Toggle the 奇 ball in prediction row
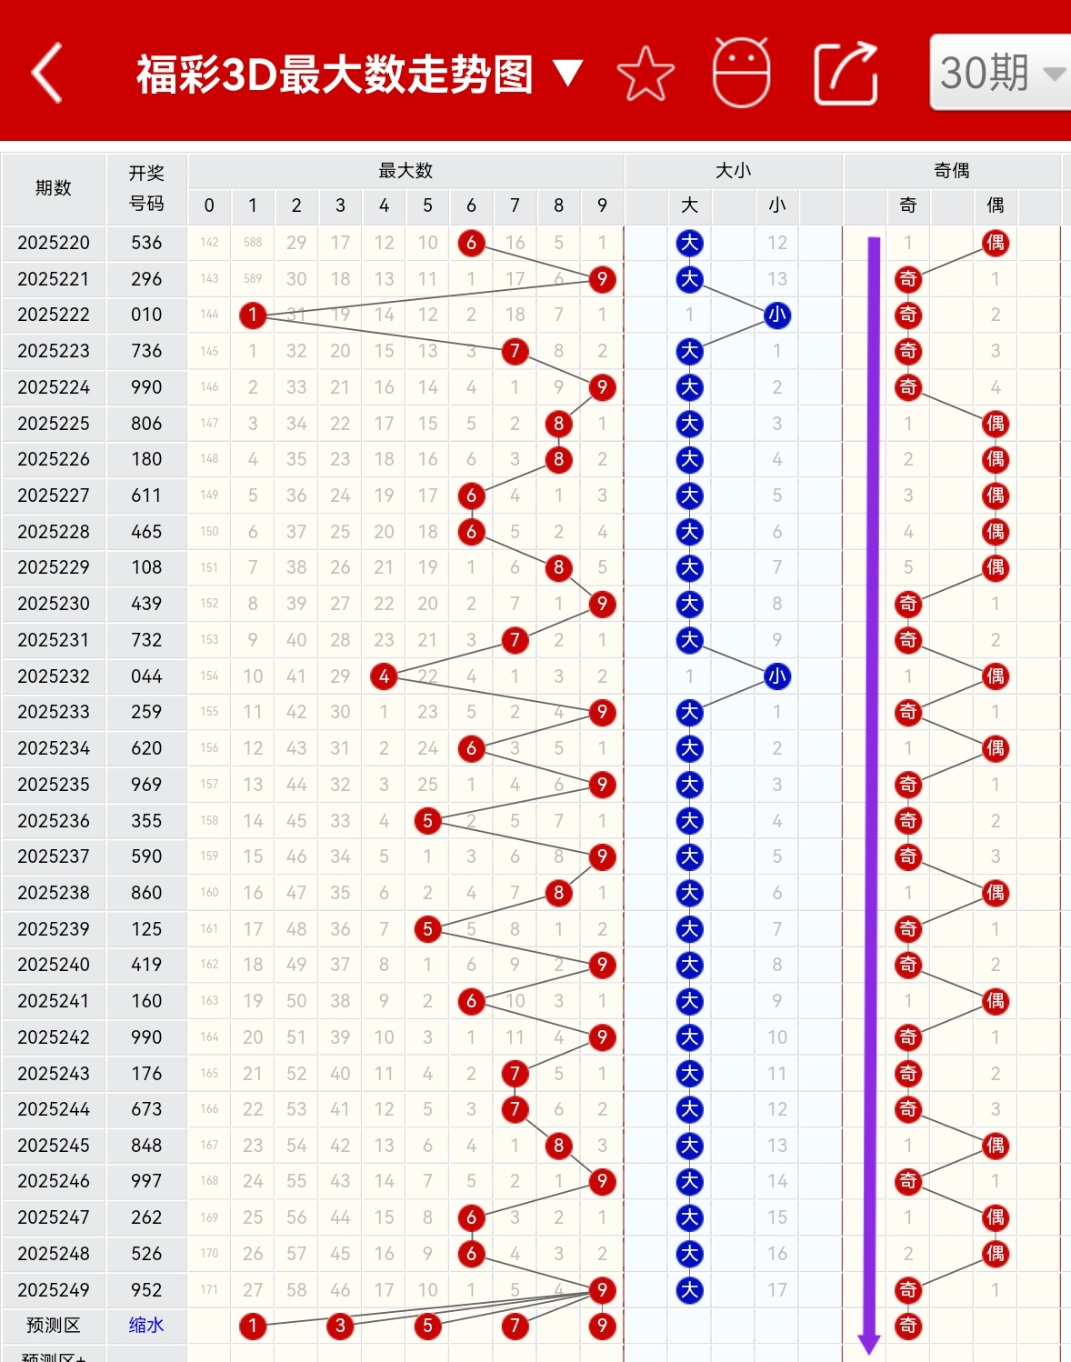Screen dimensions: 1071x1362 (908, 1326)
